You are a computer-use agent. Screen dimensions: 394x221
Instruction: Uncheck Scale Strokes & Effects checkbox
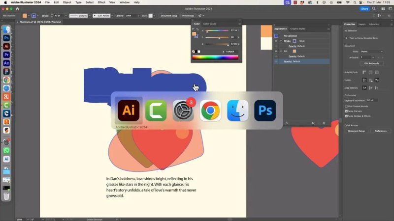pyautogui.click(x=346, y=116)
